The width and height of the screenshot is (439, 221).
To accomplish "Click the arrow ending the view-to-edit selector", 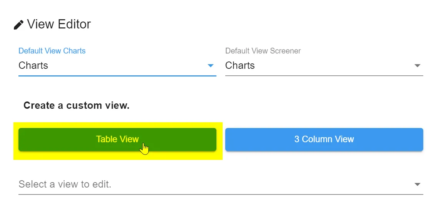I will tap(417, 184).
